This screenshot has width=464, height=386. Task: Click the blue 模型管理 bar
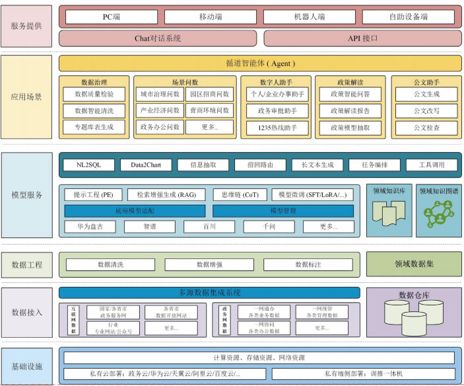tap(282, 211)
